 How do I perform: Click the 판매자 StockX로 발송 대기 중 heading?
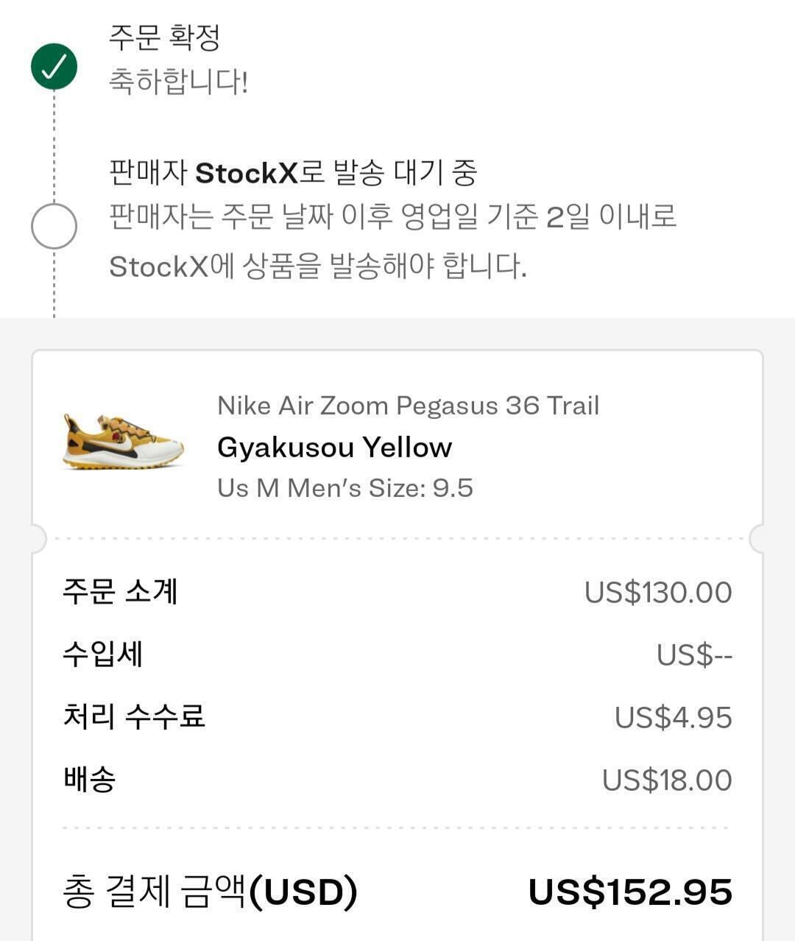pyautogui.click(x=293, y=173)
